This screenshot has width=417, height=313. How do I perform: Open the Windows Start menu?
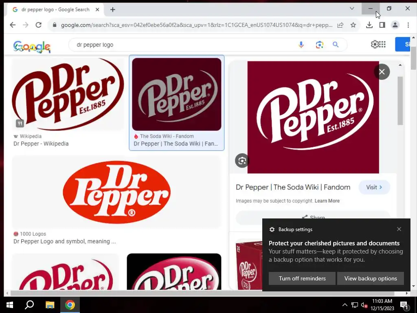coord(10,305)
